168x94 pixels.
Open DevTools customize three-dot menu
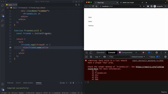tap(161, 52)
